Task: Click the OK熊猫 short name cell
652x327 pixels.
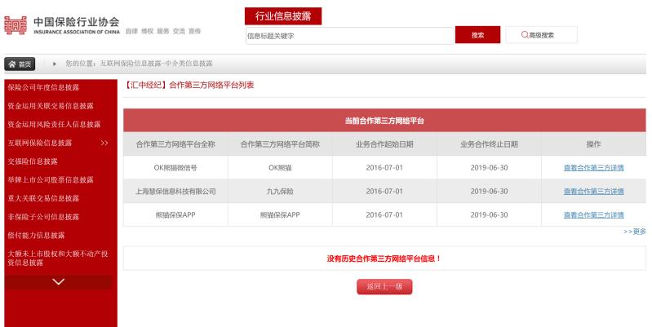Action: click(x=280, y=168)
